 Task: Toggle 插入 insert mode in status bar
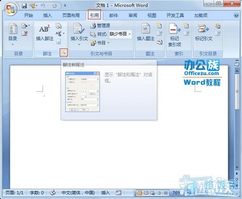coord(105,193)
